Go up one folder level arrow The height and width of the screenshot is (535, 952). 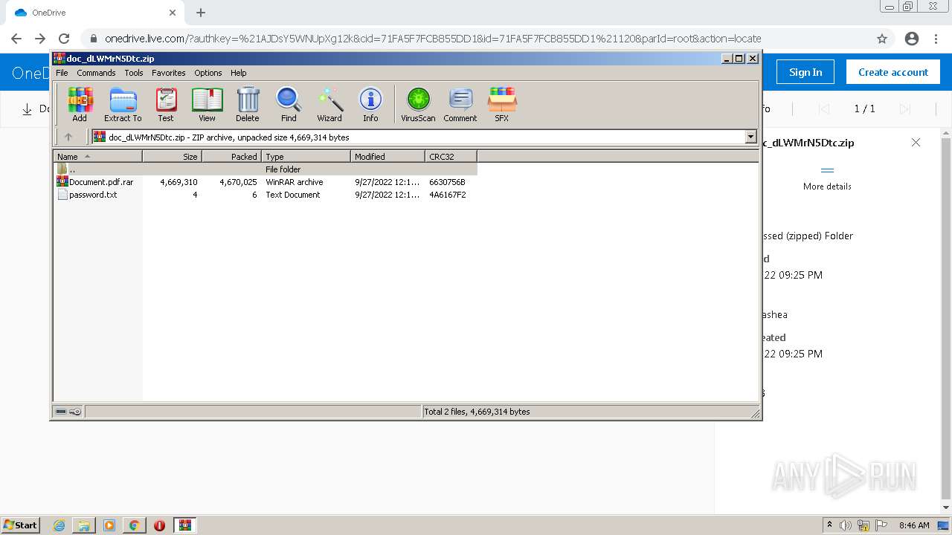[68, 137]
